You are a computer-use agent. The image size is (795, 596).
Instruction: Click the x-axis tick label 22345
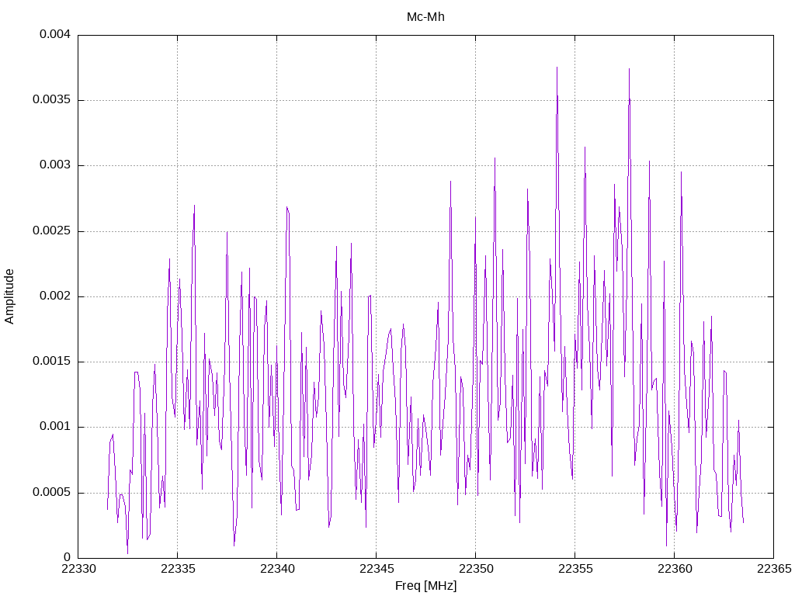(377, 569)
